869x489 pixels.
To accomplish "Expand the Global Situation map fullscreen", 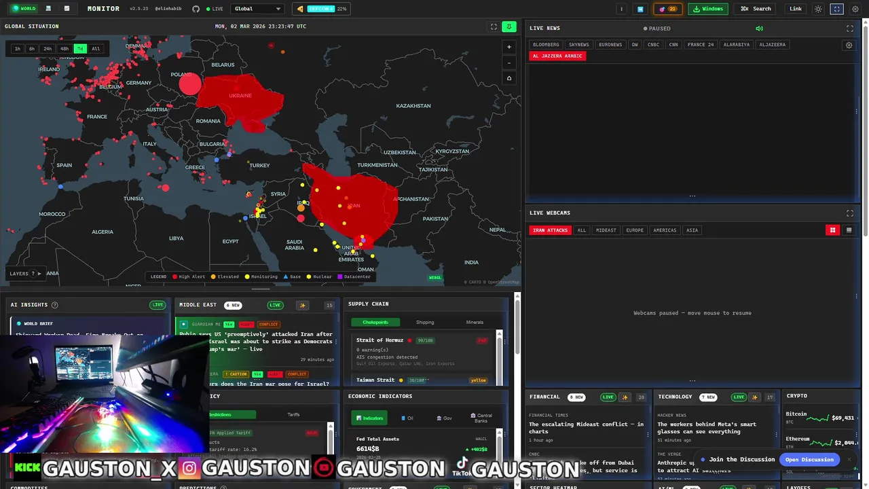I will [494, 26].
